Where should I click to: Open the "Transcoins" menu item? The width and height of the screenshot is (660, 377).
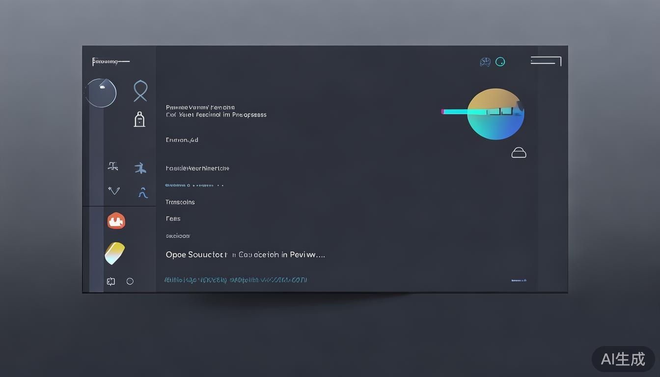tap(180, 202)
